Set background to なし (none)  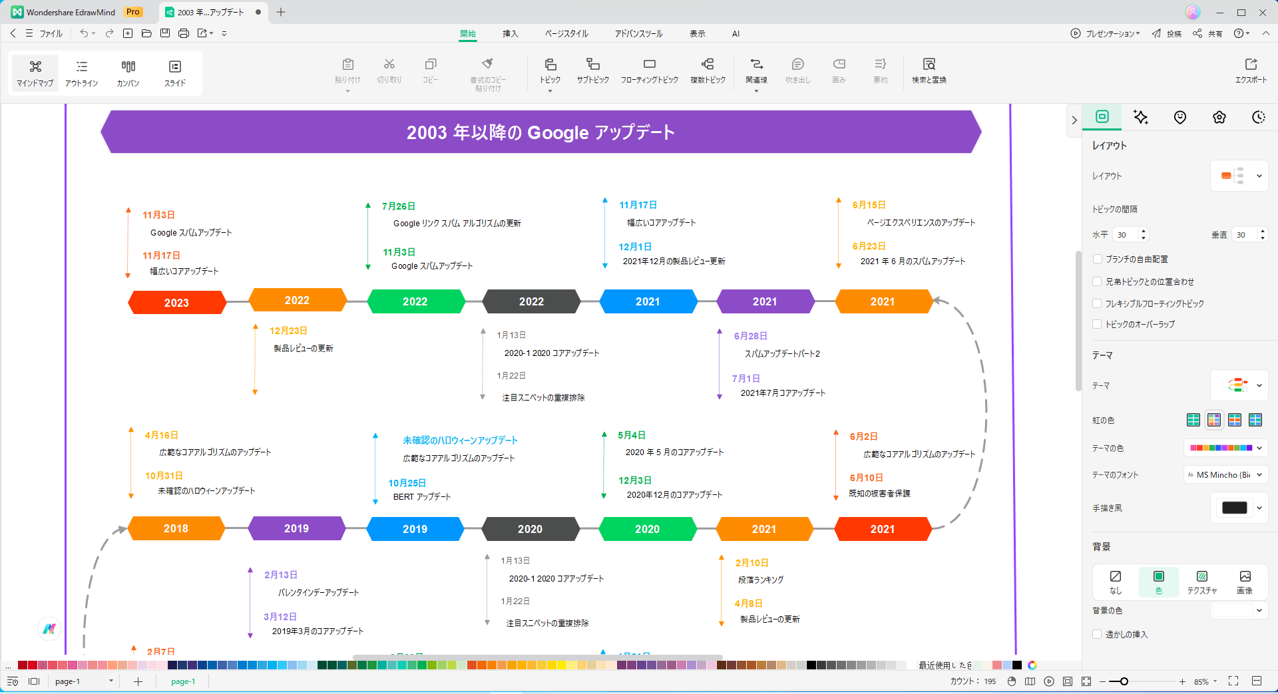[x=1116, y=582]
